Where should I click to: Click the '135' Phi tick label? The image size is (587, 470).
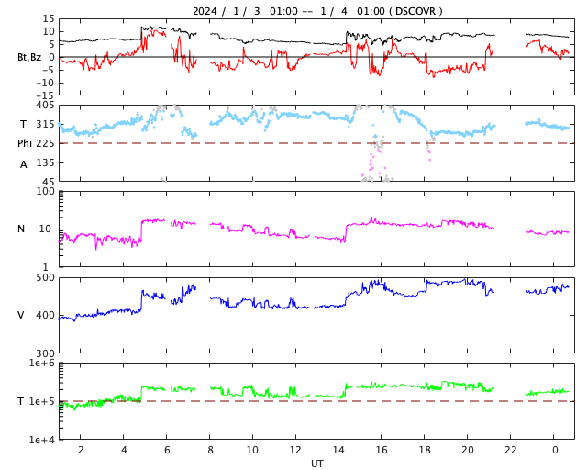[45, 162]
